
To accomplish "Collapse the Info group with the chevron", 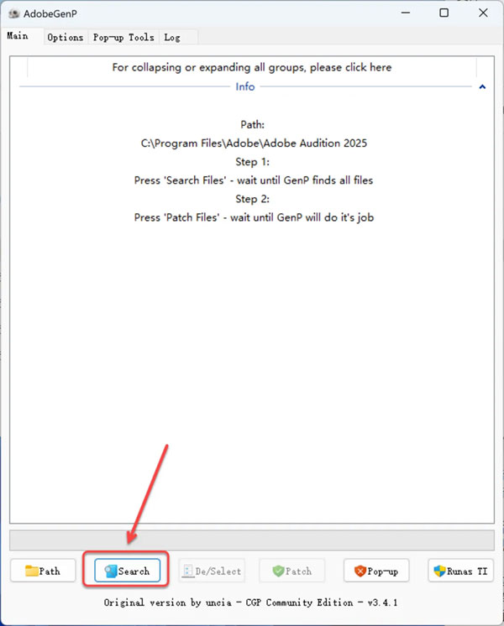I will click(x=482, y=86).
